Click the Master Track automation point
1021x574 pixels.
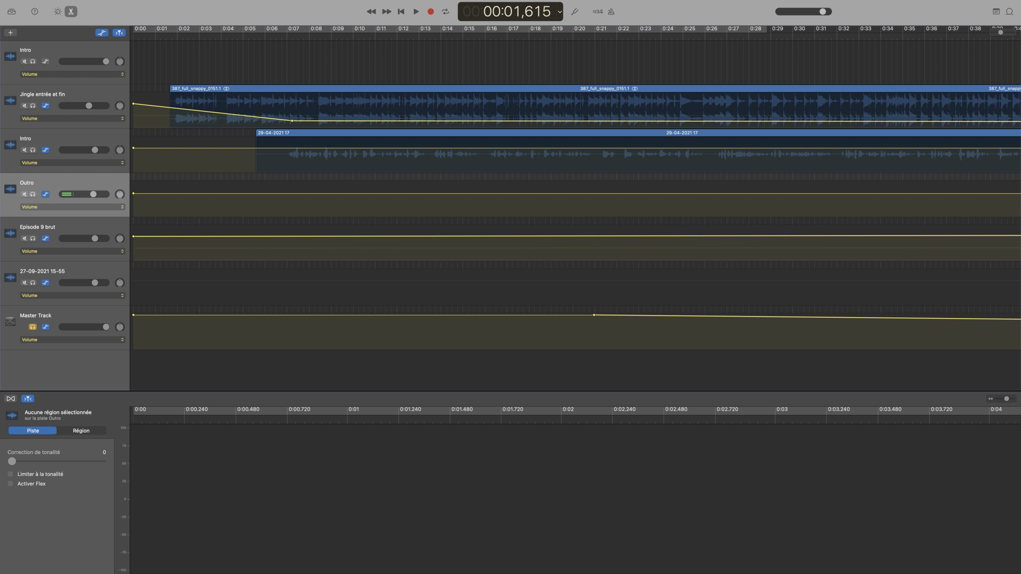[594, 315]
